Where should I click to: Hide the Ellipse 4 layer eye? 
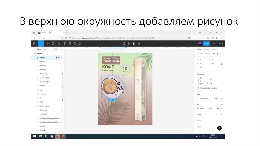[x=59, y=58]
